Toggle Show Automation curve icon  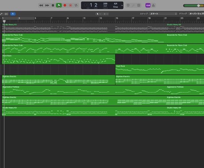coord(1,14)
